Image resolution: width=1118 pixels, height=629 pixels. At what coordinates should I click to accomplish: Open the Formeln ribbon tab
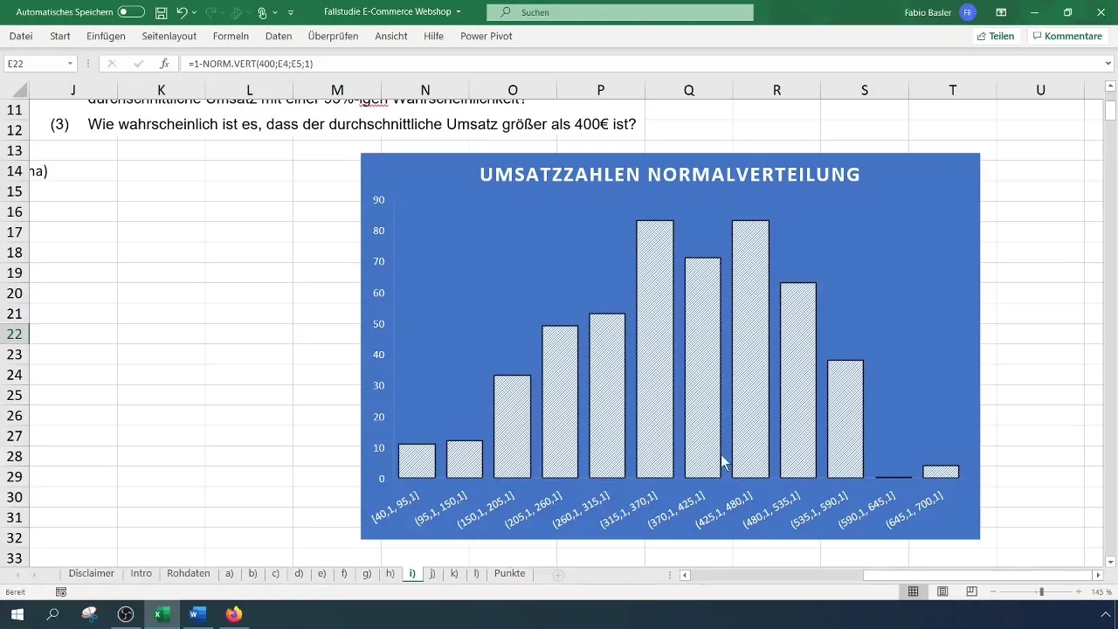tap(231, 36)
